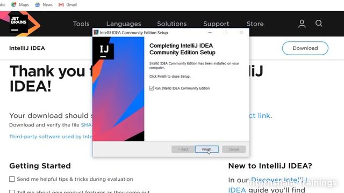Open the Gmail bookmark
The image size is (344, 193).
68,5
